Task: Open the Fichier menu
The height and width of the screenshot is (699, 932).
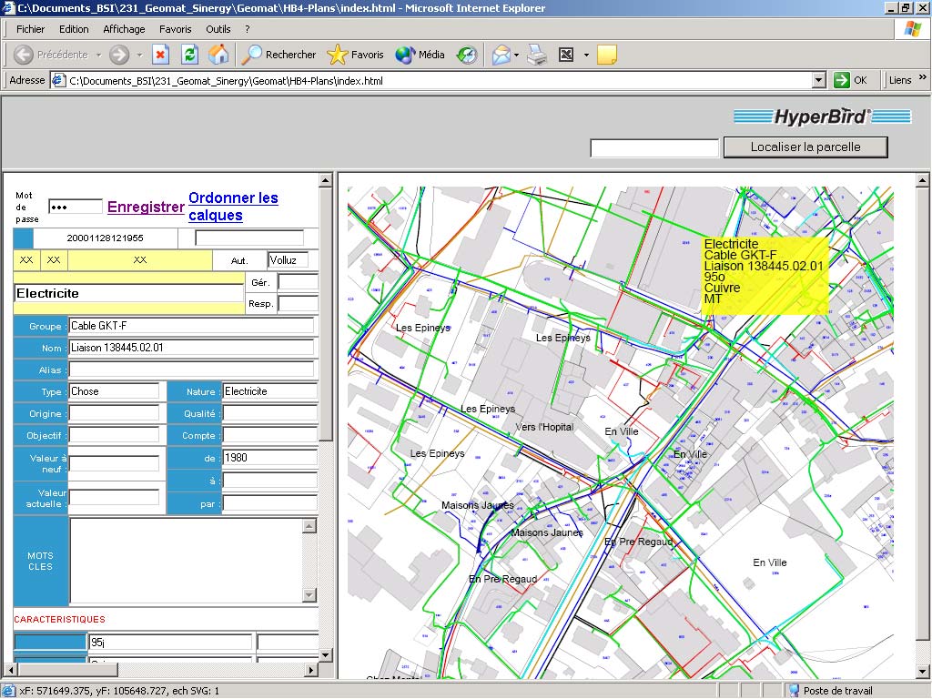Action: tap(30, 29)
